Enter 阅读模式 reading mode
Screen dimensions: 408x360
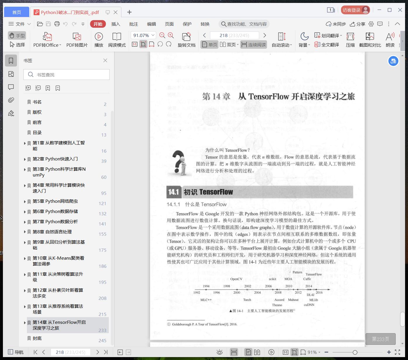(x=117, y=40)
